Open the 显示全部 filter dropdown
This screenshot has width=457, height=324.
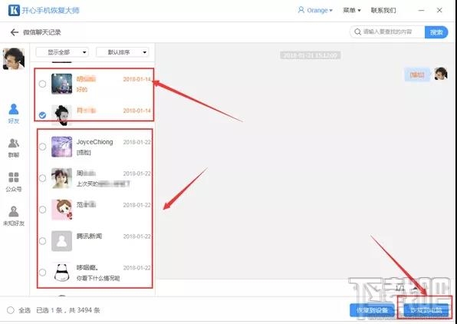(x=62, y=52)
